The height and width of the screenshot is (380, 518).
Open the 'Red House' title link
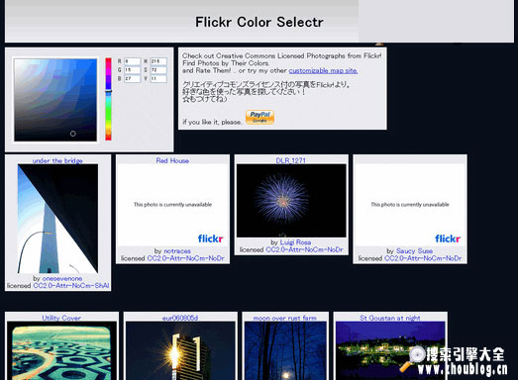click(x=172, y=160)
